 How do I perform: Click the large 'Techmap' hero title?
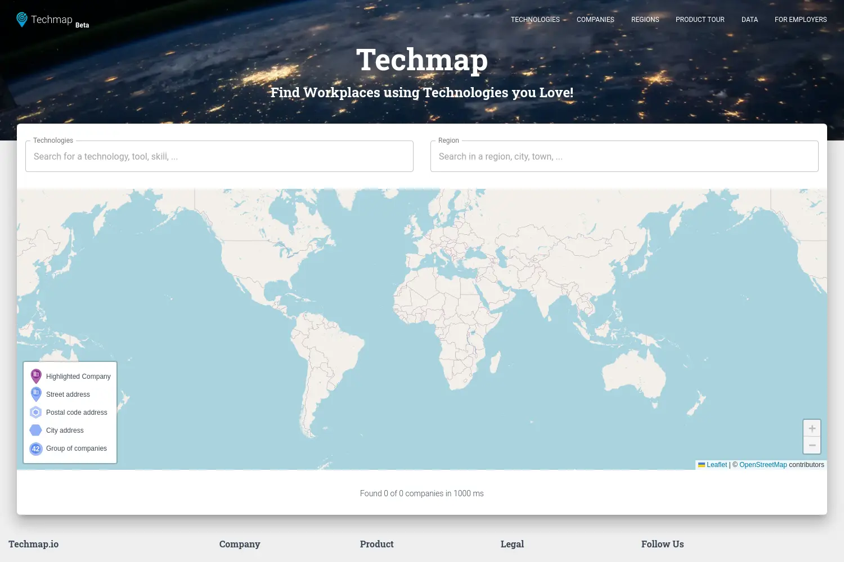click(422, 60)
